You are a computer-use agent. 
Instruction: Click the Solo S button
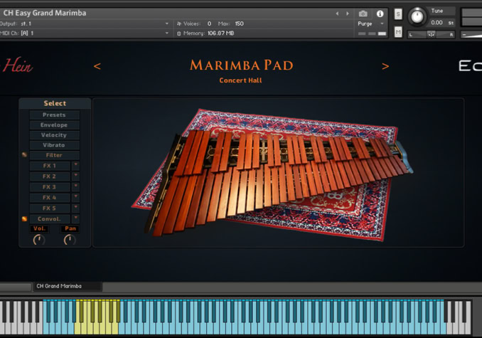coord(398,14)
